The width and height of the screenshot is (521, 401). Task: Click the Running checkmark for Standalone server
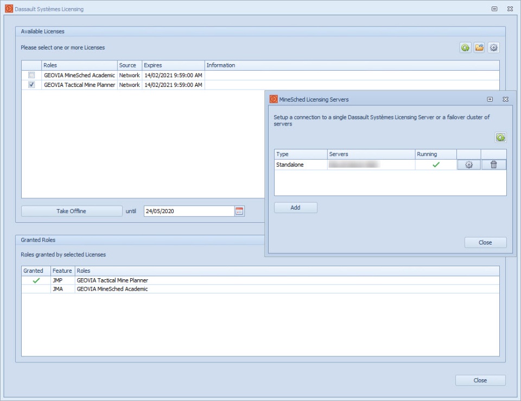(x=436, y=165)
